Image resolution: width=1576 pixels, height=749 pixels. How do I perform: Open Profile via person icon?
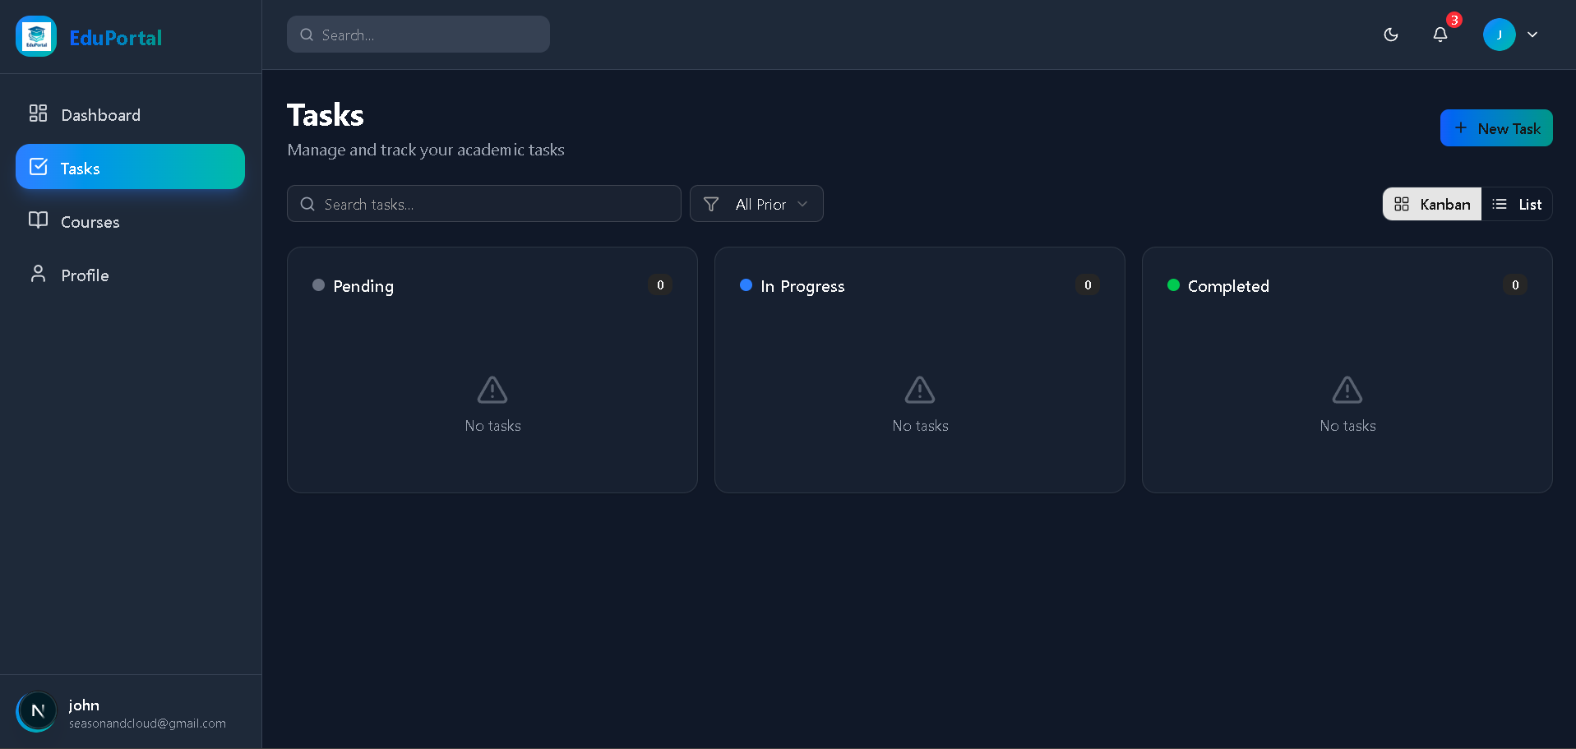(39, 275)
